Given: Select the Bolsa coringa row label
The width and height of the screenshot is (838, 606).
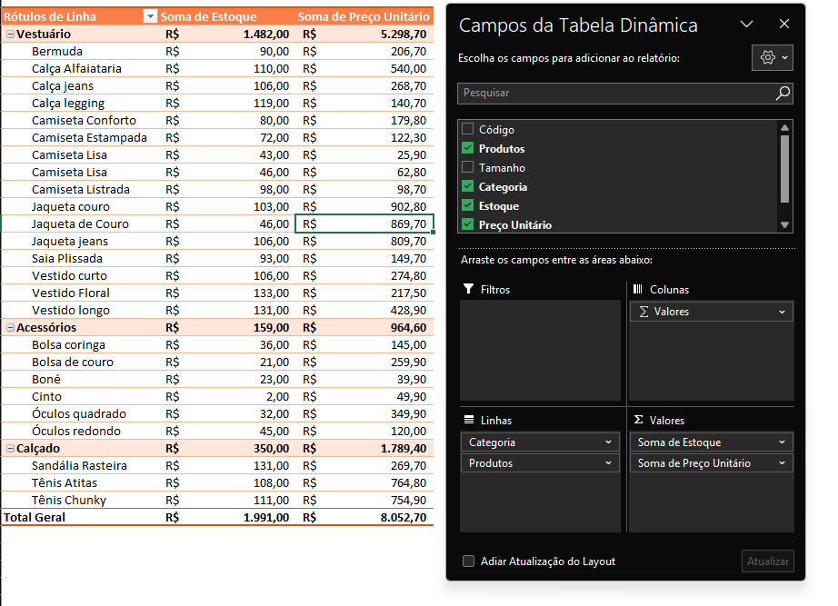Looking at the screenshot, I should (68, 344).
